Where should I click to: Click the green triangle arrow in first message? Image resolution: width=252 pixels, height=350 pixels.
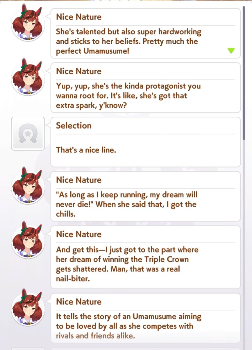click(231, 51)
